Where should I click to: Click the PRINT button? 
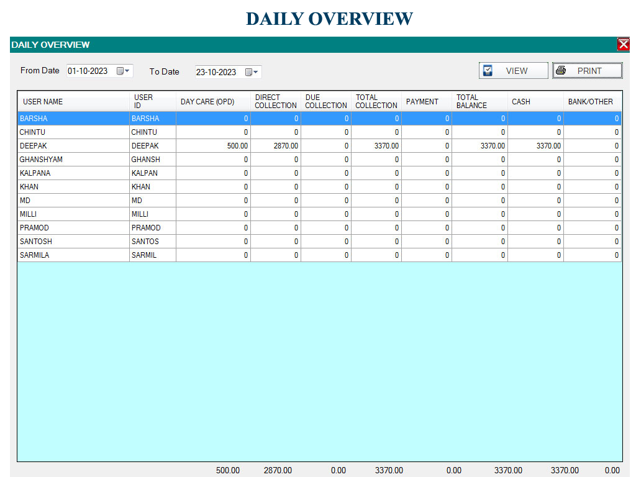click(x=588, y=71)
